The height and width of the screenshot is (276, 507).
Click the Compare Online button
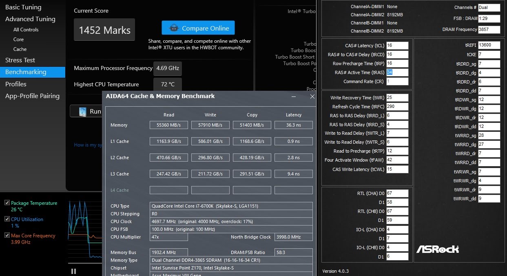click(x=198, y=28)
